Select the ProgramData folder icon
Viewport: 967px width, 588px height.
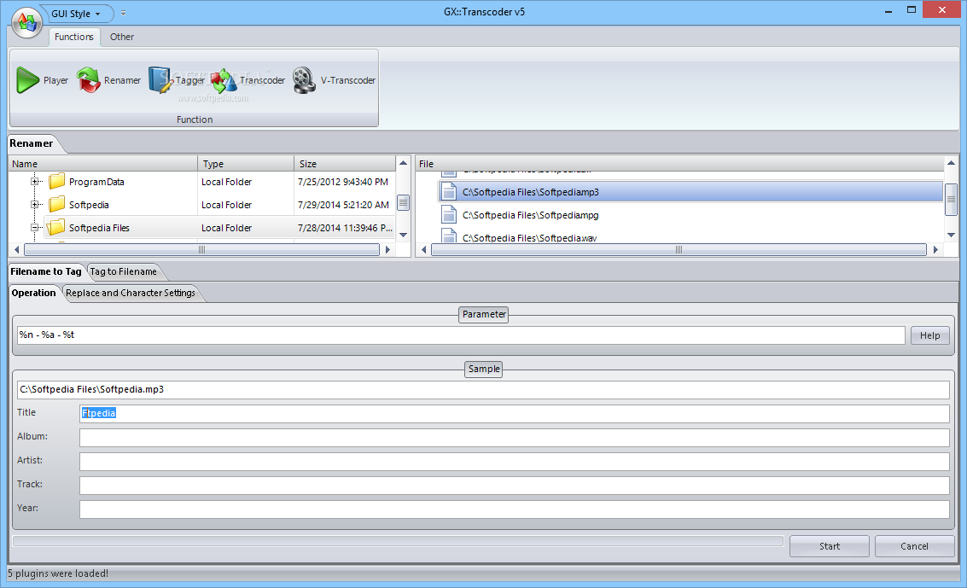pos(56,181)
